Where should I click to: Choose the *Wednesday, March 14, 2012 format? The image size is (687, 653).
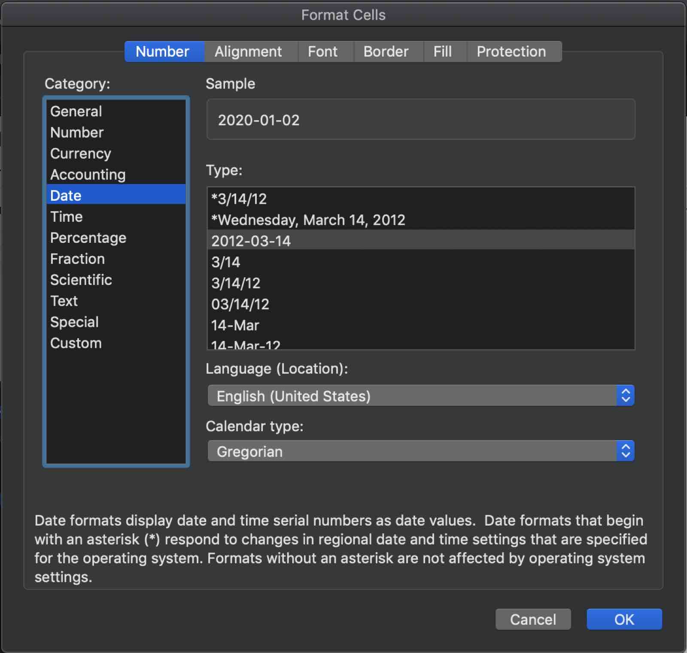coord(308,220)
